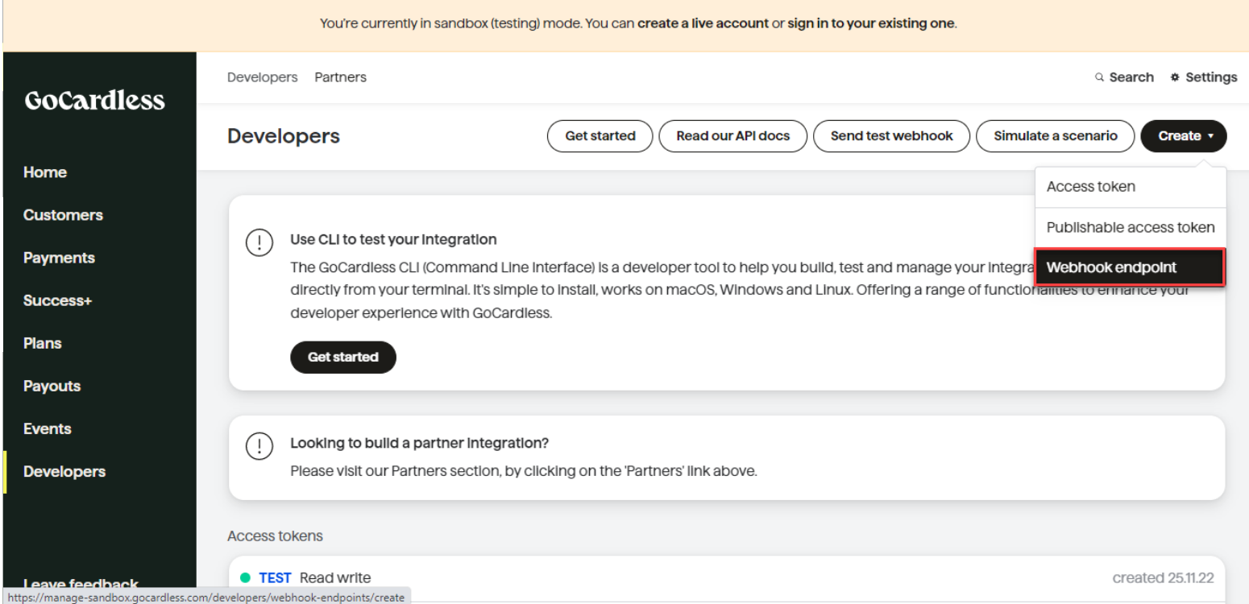Click Send test webhook button
Image resolution: width=1249 pixels, height=604 pixels.
click(x=892, y=136)
